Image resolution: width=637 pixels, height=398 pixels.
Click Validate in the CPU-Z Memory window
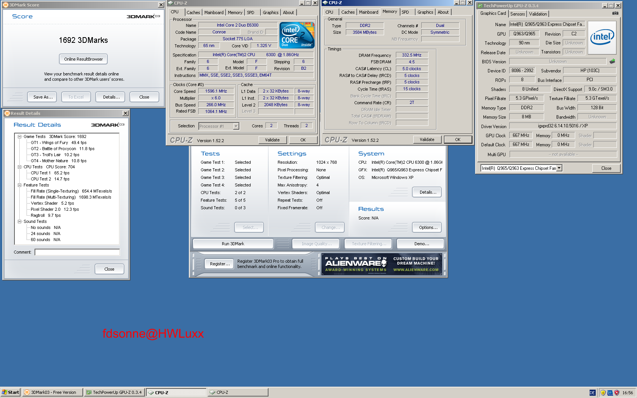[427, 139]
